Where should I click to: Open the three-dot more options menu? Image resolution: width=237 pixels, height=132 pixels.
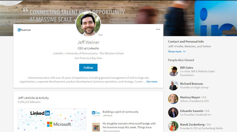click(158, 29)
